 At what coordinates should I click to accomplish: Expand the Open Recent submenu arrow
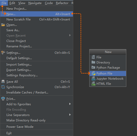tap(70, 35)
